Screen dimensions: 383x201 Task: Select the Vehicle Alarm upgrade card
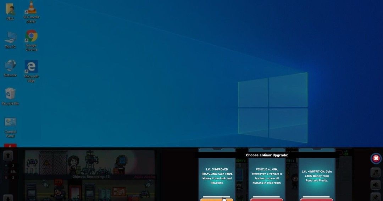[x=267, y=175]
